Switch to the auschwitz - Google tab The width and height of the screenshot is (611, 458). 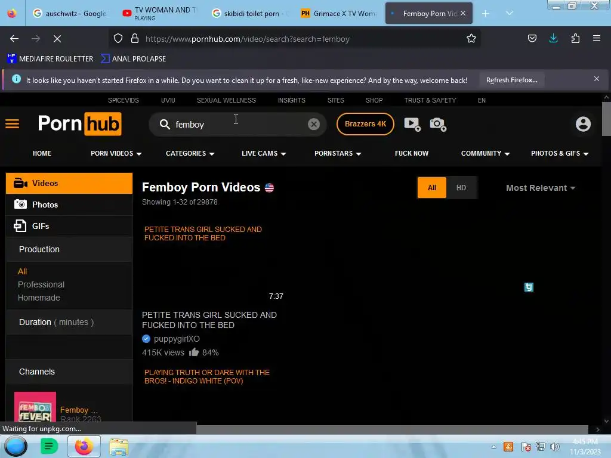(x=69, y=13)
